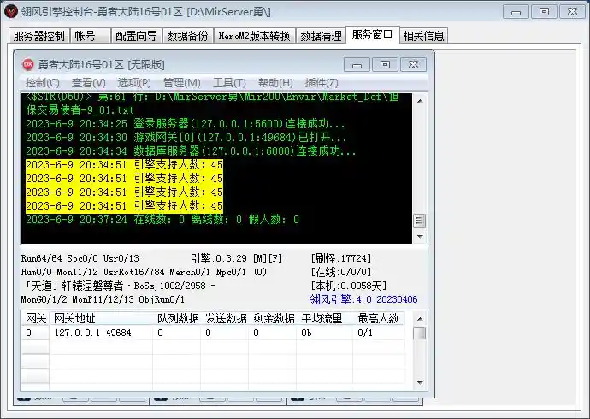Click the 发送数据 column header
Screen dimensions: 590x419
click(x=225, y=319)
